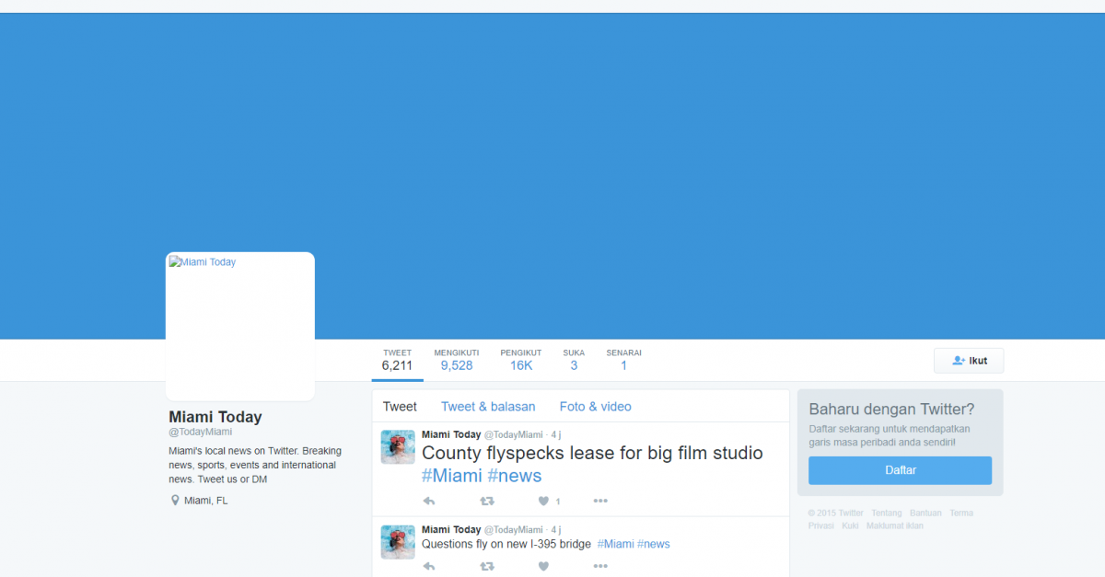Select the Tweet tab in the timeline
Image resolution: width=1105 pixels, height=577 pixels.
(400, 407)
